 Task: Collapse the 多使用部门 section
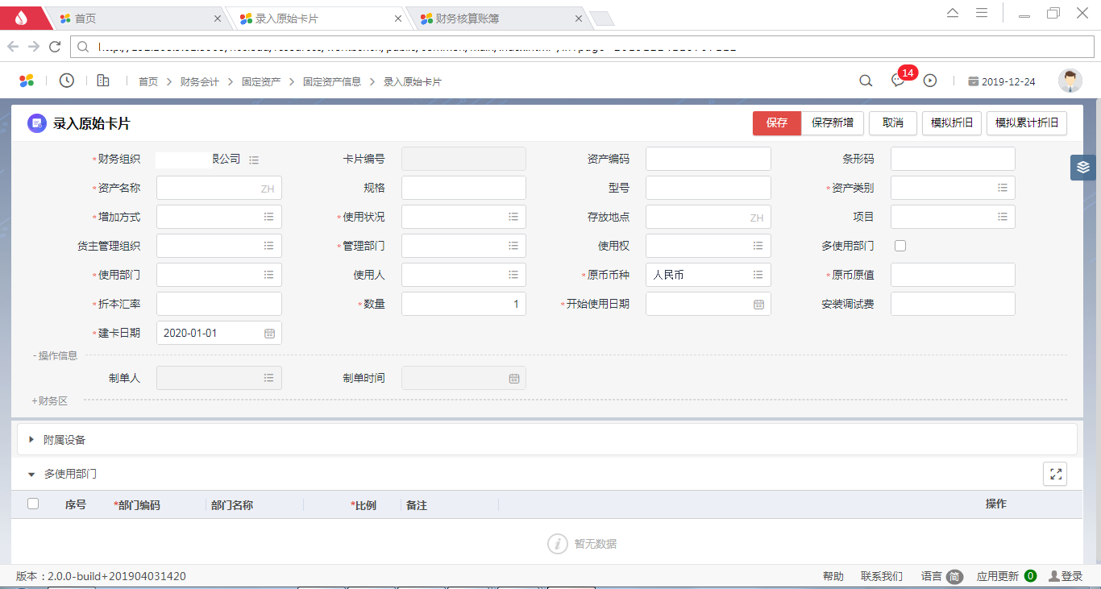tap(31, 475)
